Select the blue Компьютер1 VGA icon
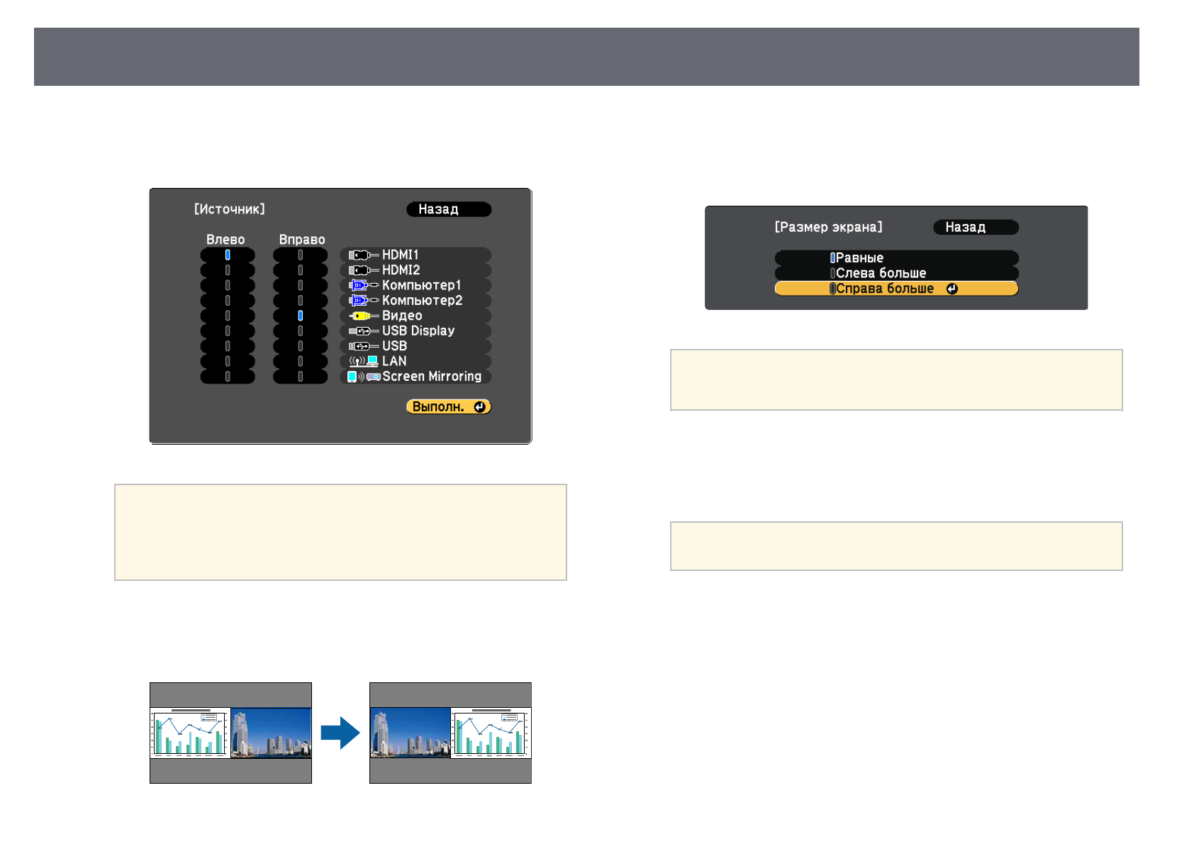The image size is (1194, 844). (362, 286)
